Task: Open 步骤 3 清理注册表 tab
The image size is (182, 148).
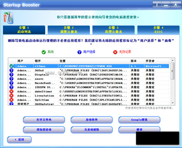Action: coord(113,30)
